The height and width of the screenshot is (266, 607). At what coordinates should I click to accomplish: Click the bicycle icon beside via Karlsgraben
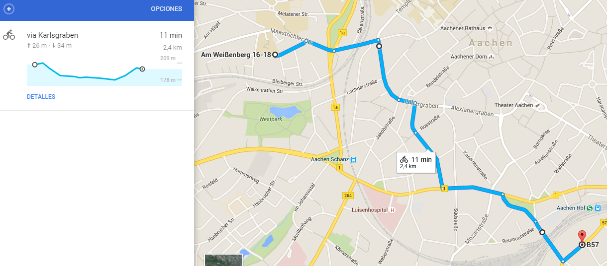[x=9, y=35]
